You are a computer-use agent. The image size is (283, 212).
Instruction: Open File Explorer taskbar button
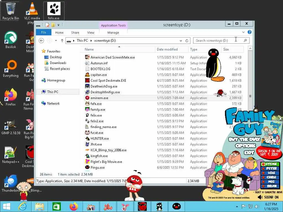coord(40,206)
